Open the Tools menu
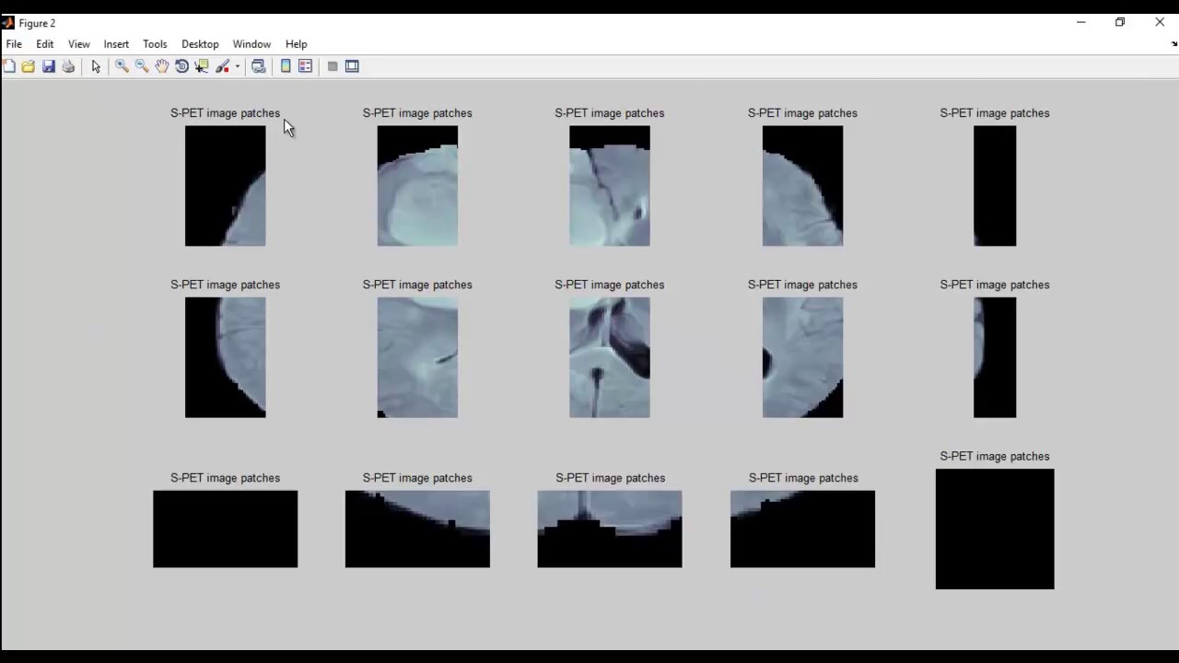Viewport: 1179px width, 663px height. (155, 44)
